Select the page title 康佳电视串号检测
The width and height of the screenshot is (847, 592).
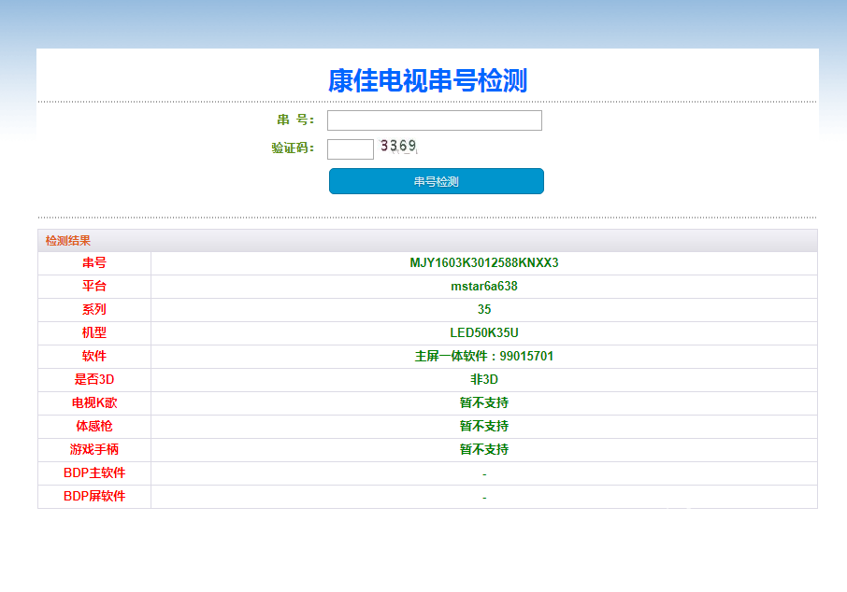point(427,80)
